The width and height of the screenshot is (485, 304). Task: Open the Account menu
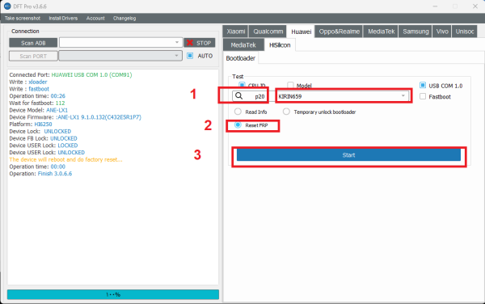(95, 19)
